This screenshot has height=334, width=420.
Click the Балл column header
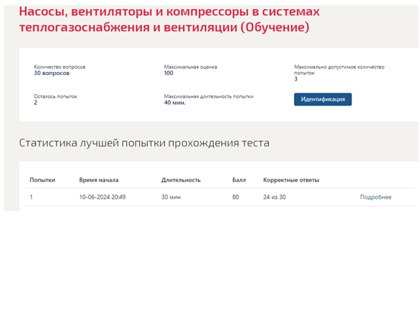[239, 180]
